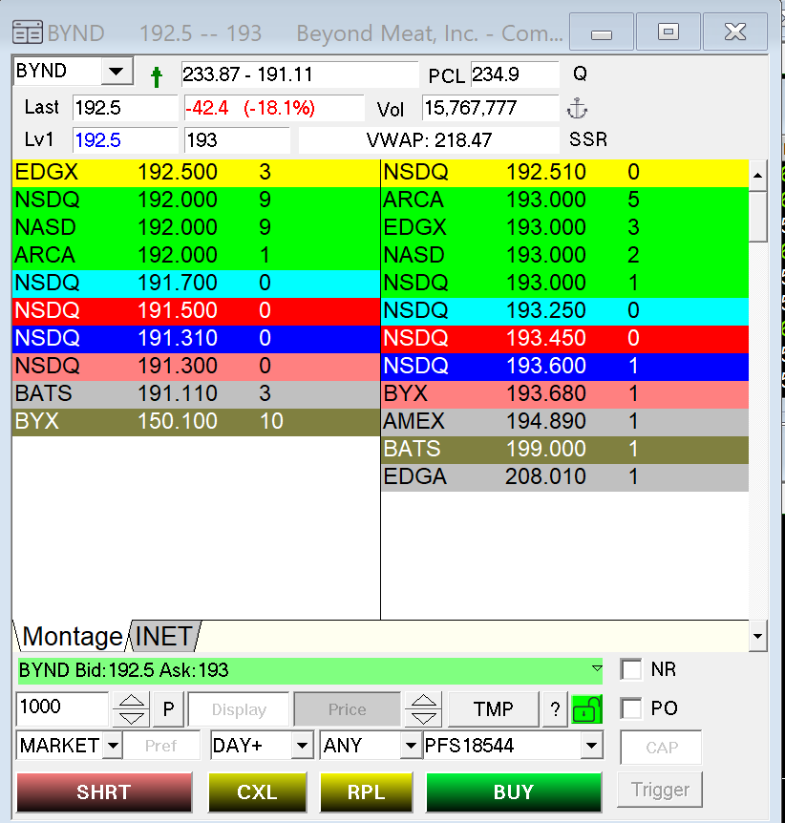This screenshot has height=823, width=785.
Task: Enable the NR checkbox
Action: pos(630,669)
